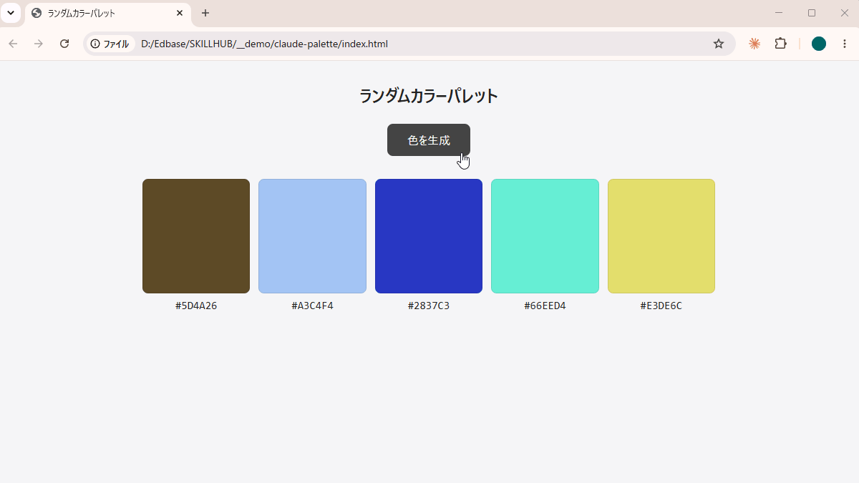Click the #66EED4 hex code label
859x483 pixels.
pyautogui.click(x=545, y=306)
